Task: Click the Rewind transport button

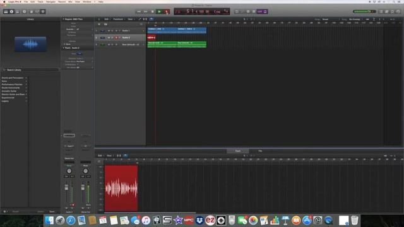Action: click(139, 11)
